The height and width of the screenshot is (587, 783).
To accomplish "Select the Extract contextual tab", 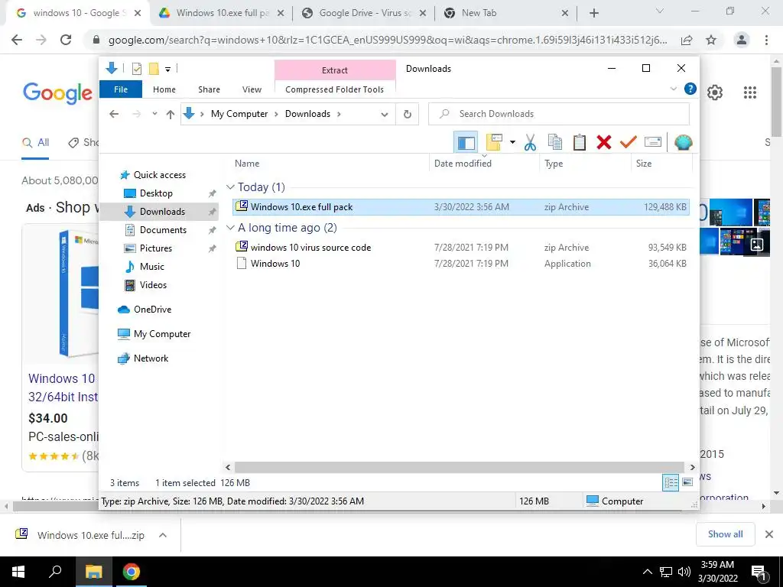I will [x=335, y=70].
